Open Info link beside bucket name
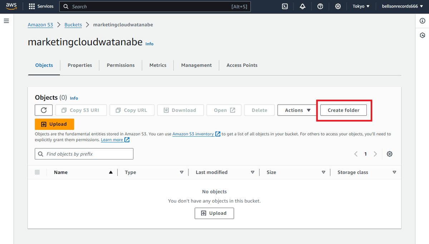Image resolution: width=429 pixels, height=244 pixels. [149, 44]
